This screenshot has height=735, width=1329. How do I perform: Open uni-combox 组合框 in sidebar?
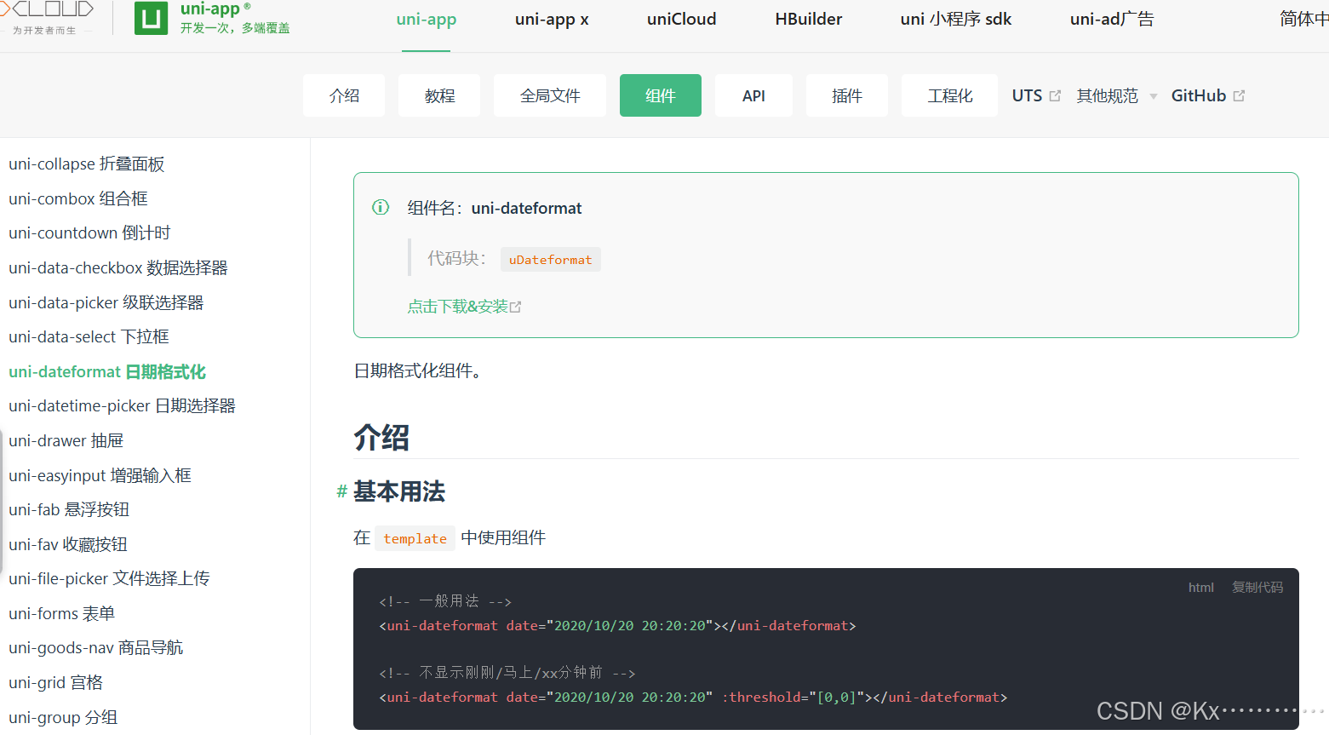click(x=78, y=198)
